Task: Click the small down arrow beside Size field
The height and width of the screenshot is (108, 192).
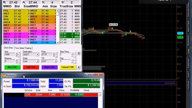Action: [16, 55]
